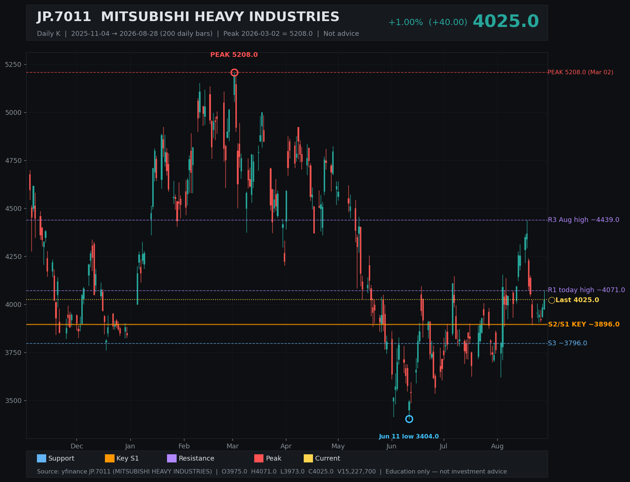Viewport: 630px width, 482px height.
Task: Click the Mar label on the date axis
Action: (x=232, y=446)
